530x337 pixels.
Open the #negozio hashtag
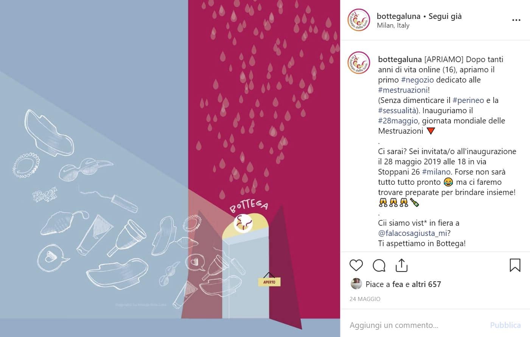pos(417,80)
